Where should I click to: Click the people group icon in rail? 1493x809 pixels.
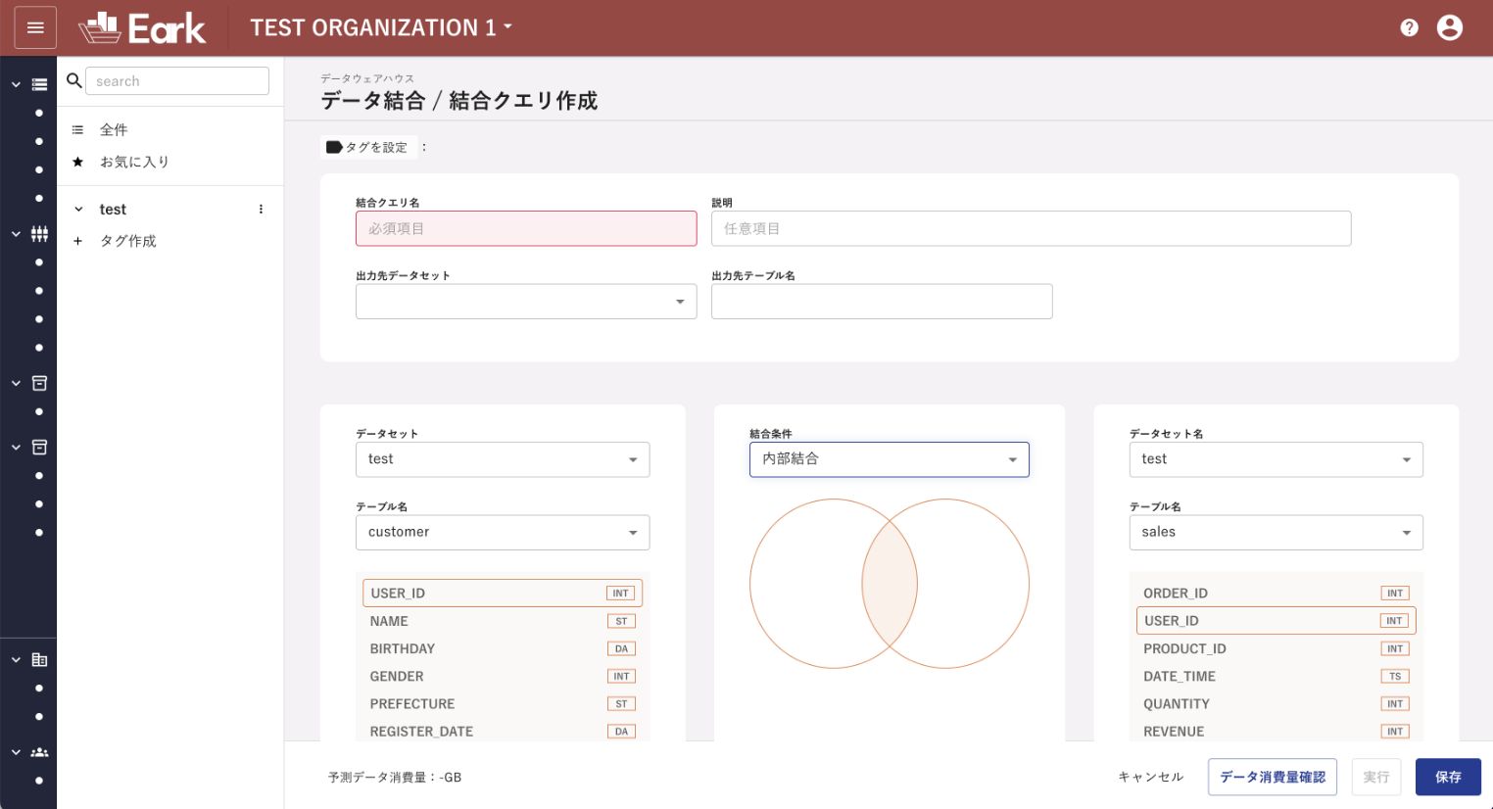tap(39, 752)
